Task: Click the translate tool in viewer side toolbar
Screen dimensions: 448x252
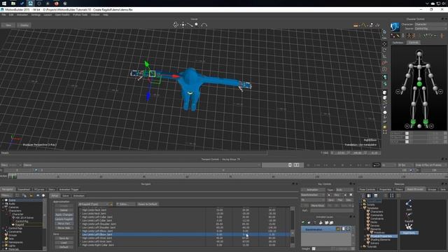Action: pyautogui.click(x=384, y=44)
